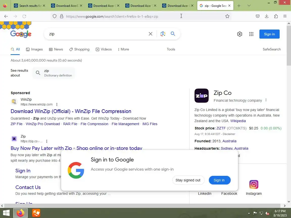Screen dimensions: 291x218
Task: Switch to the All results tab
Action: [x=15, y=49]
